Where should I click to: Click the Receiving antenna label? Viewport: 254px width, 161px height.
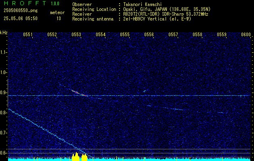click(93, 19)
